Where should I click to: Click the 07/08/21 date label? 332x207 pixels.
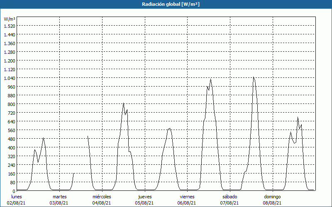pos(229,203)
